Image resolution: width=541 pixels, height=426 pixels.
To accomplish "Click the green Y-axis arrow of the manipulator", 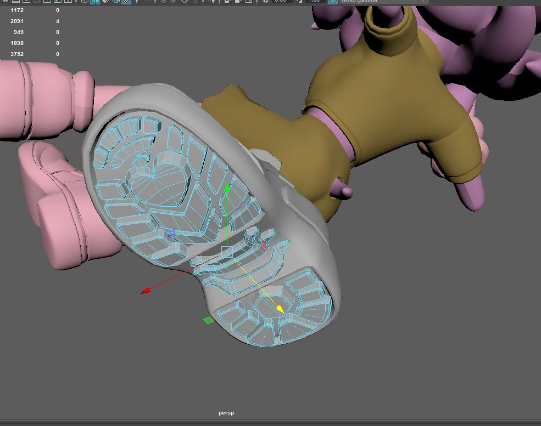I will [227, 189].
